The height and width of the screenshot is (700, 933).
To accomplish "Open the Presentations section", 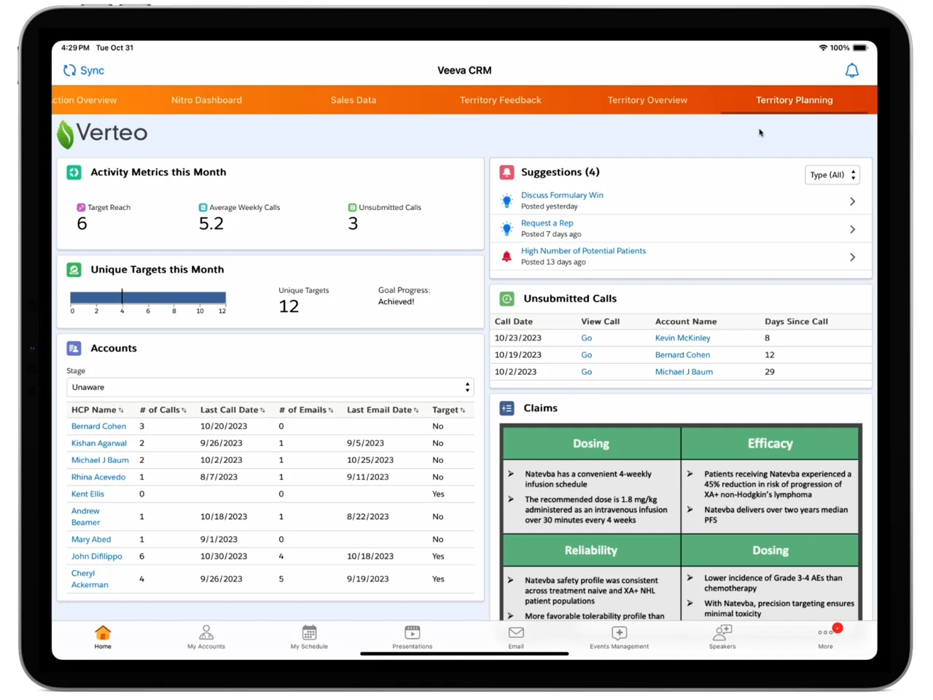I will [x=412, y=636].
